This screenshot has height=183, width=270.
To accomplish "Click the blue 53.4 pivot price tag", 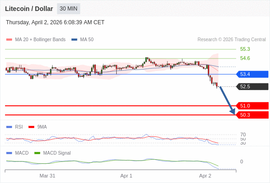I will [x=252, y=74].
